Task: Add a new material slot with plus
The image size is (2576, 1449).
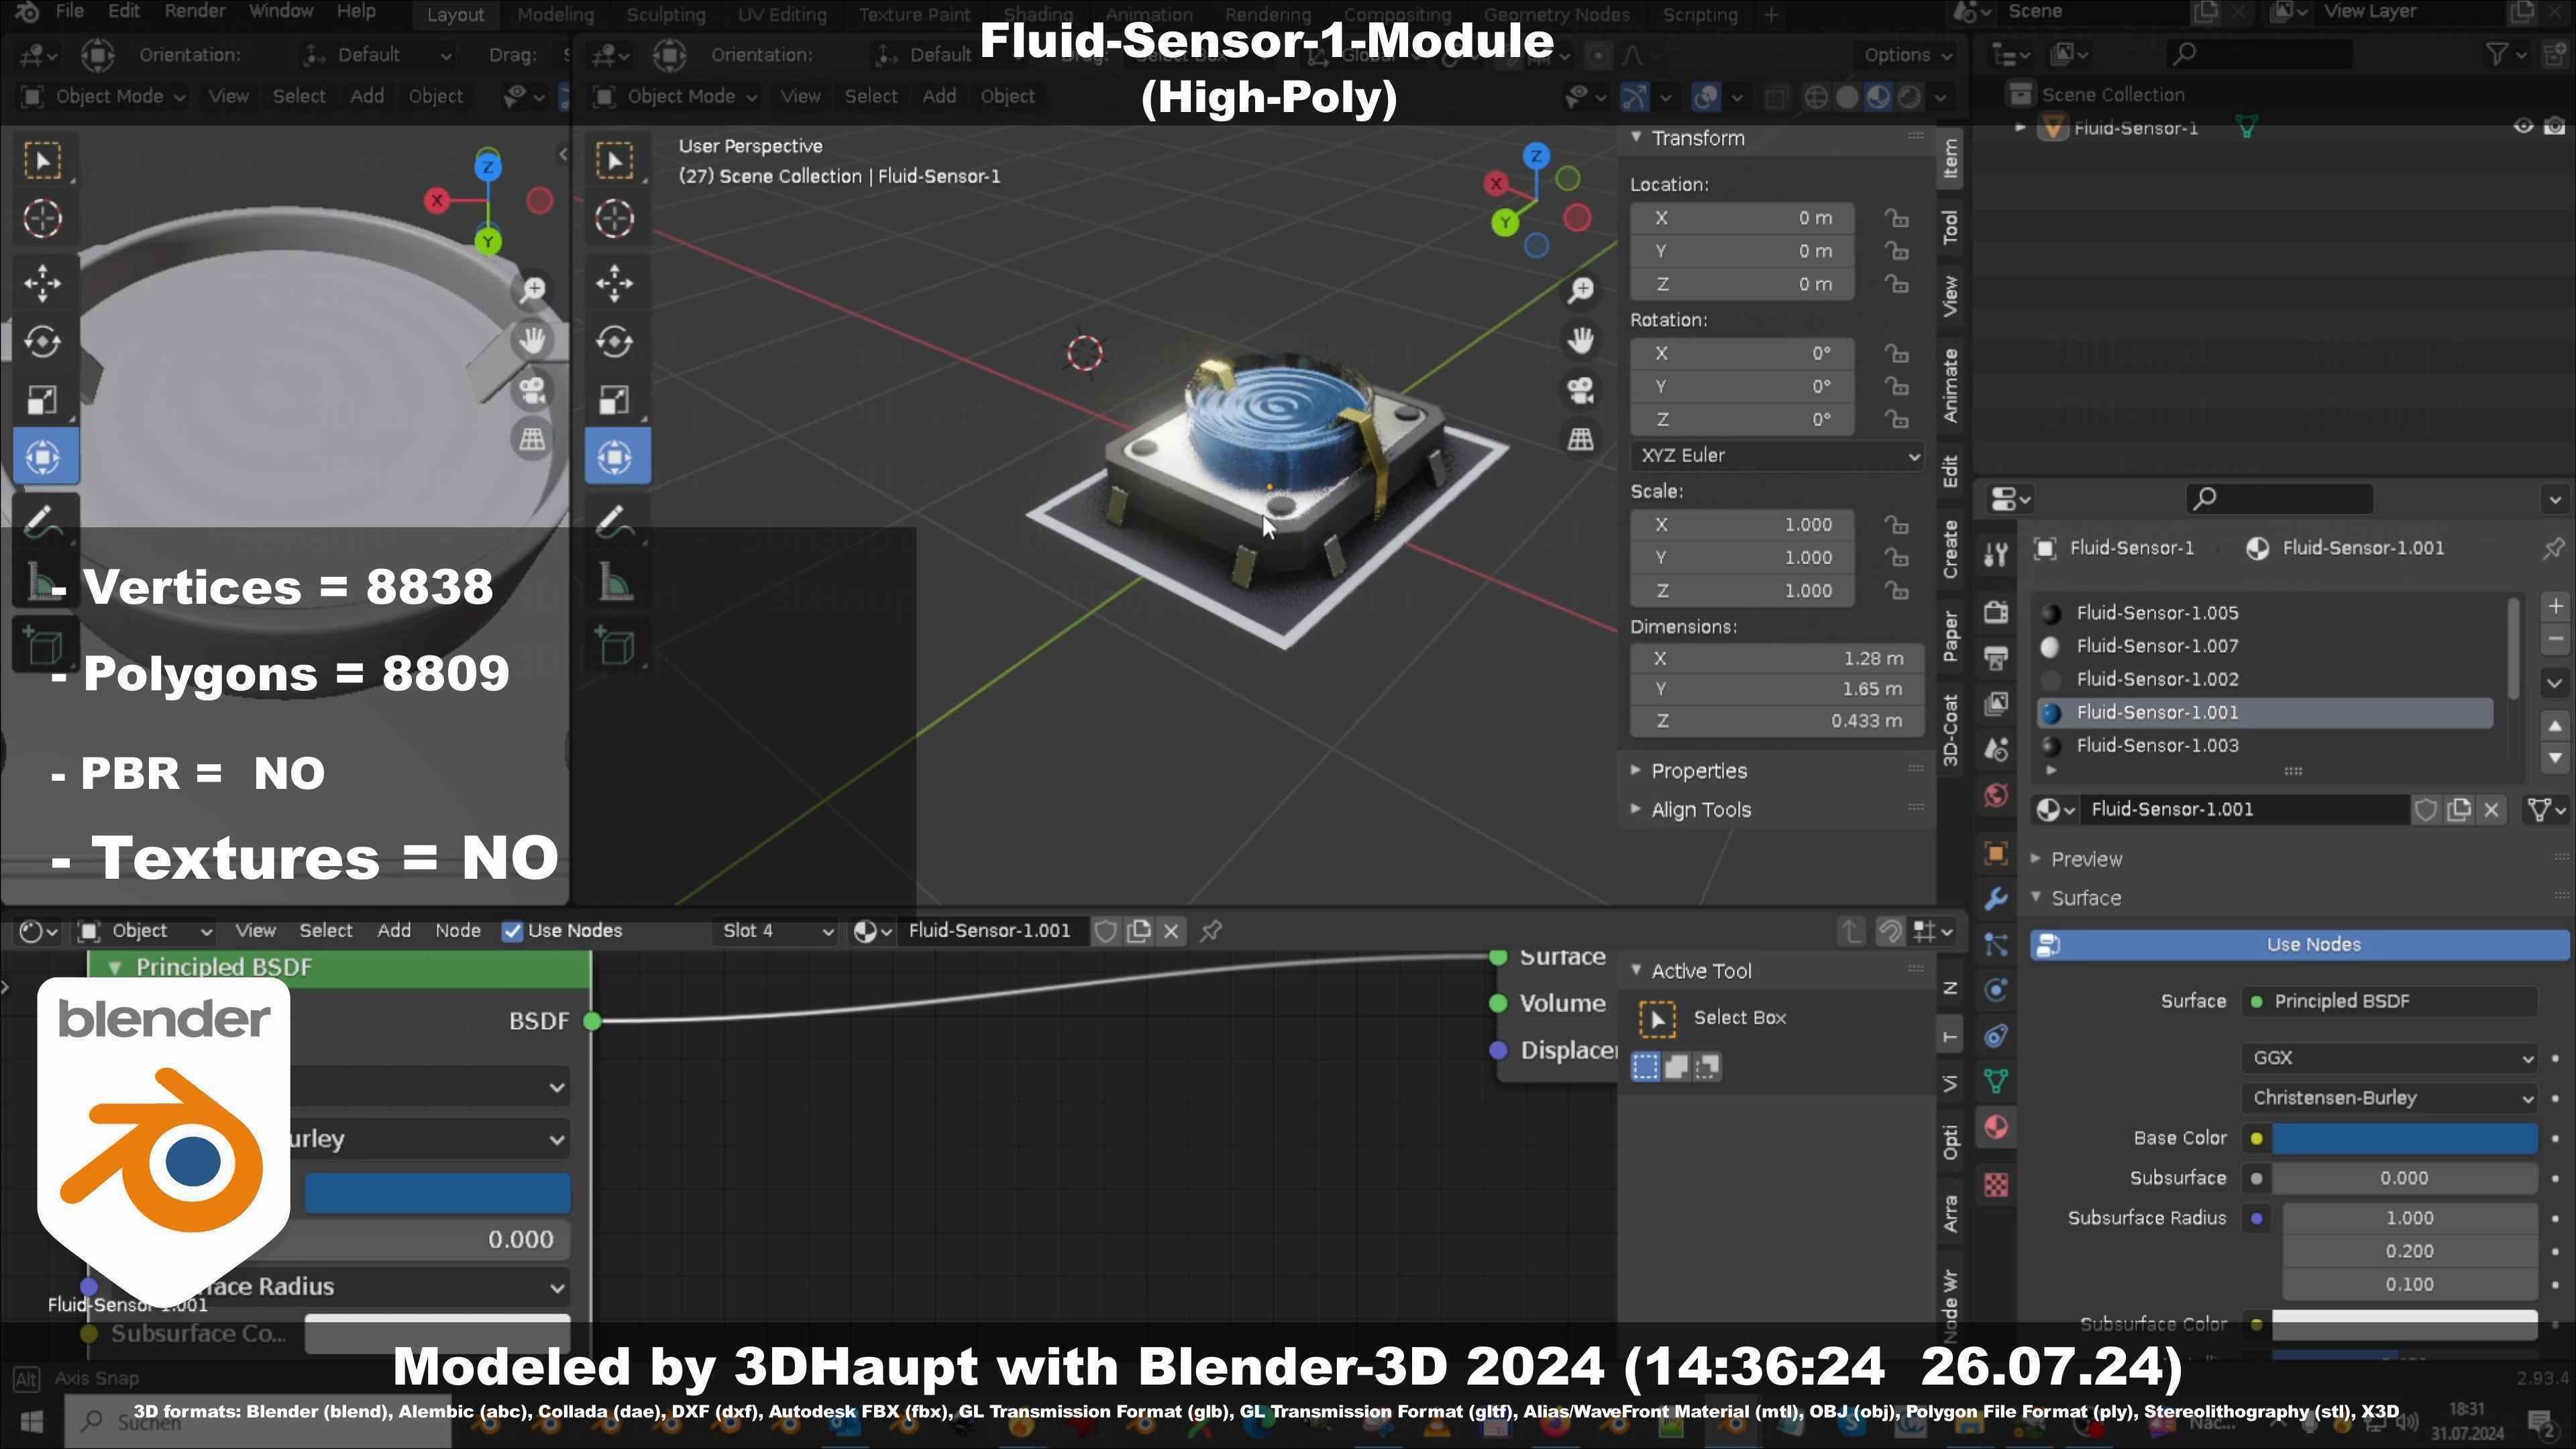Action: (2555, 606)
